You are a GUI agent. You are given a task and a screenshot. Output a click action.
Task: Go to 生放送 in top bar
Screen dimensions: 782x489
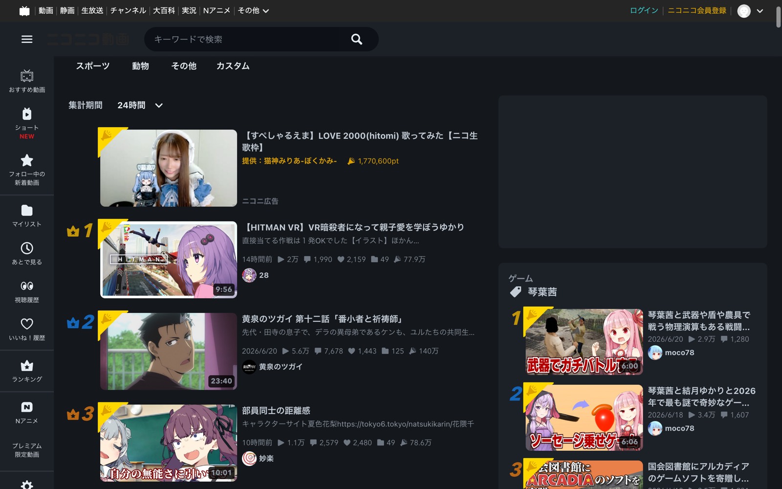coord(92,11)
